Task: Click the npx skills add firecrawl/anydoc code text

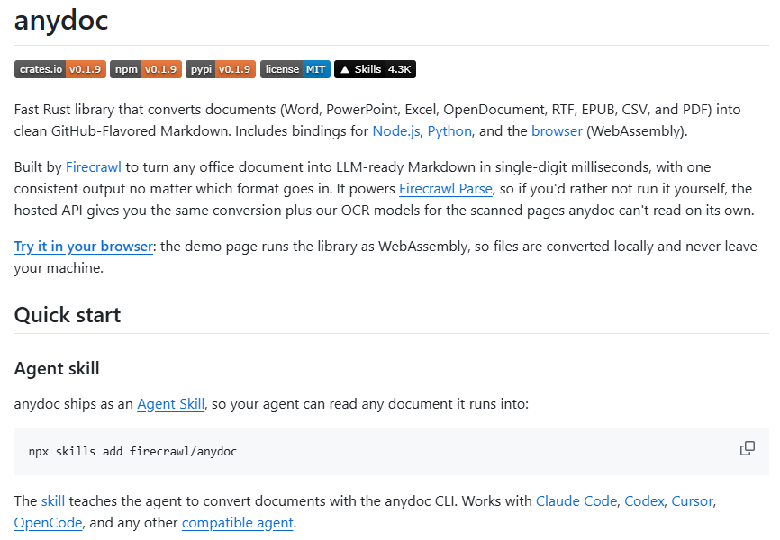Action: coord(132,452)
